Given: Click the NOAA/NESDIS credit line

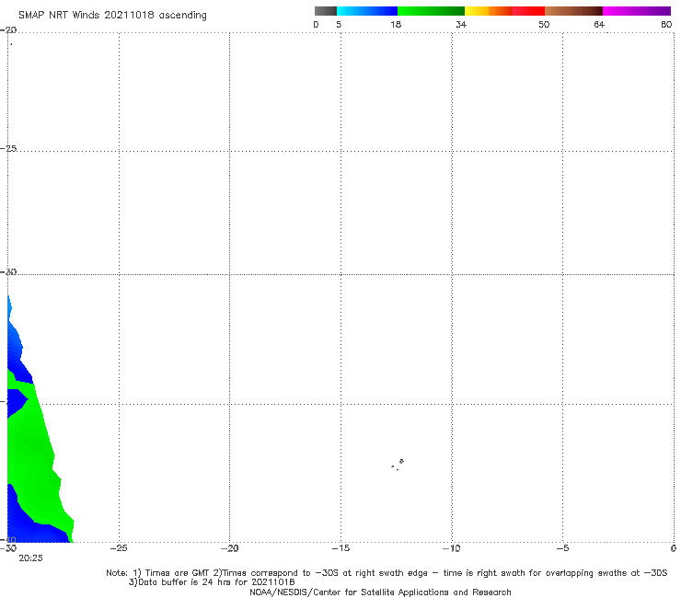Looking at the screenshot, I should click(x=380, y=592).
